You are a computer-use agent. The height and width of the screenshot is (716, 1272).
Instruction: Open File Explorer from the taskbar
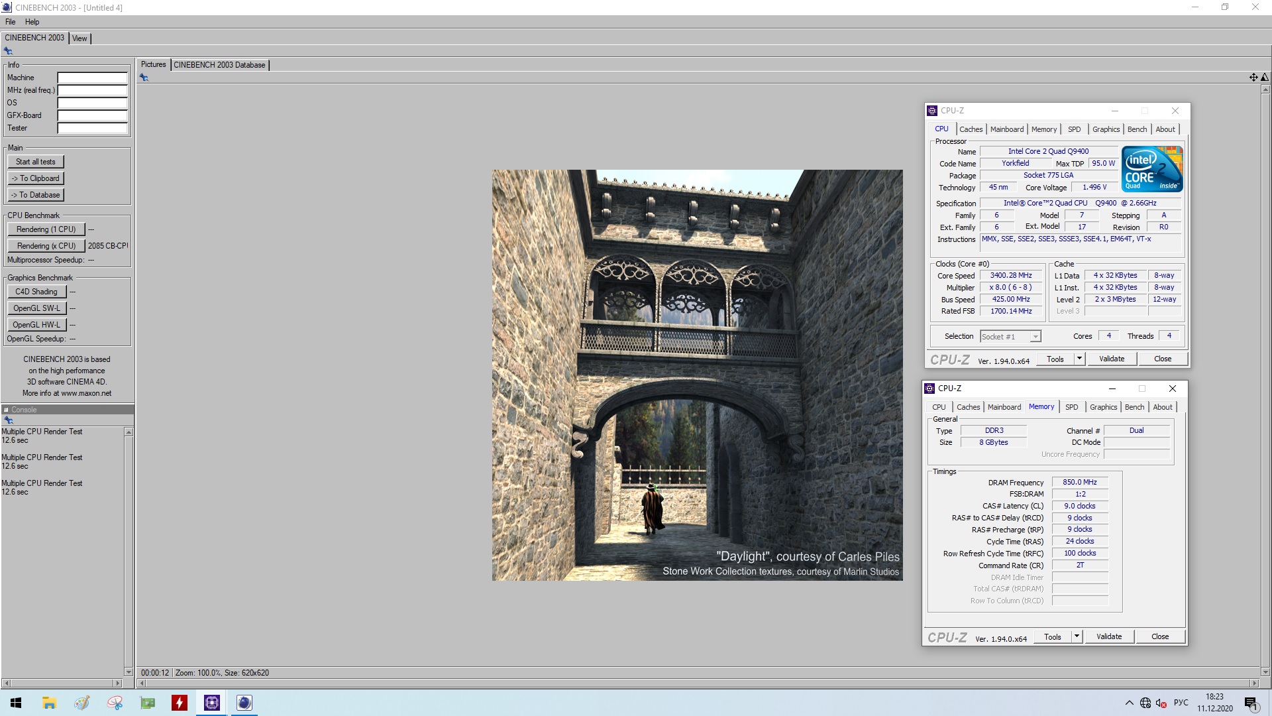(x=49, y=703)
